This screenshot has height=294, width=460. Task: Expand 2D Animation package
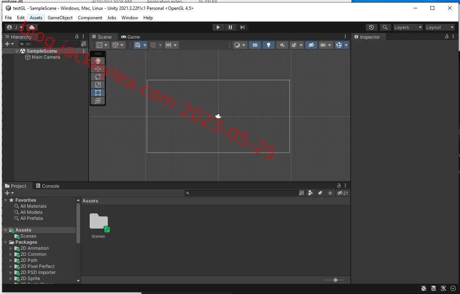click(x=11, y=248)
